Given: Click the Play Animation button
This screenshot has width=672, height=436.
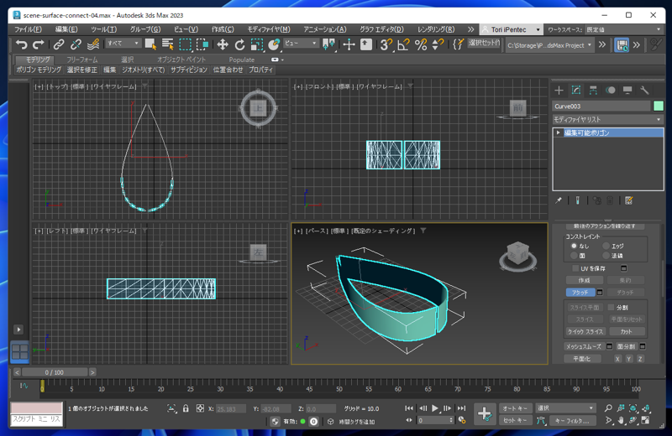Looking at the screenshot, I should click(x=435, y=408).
